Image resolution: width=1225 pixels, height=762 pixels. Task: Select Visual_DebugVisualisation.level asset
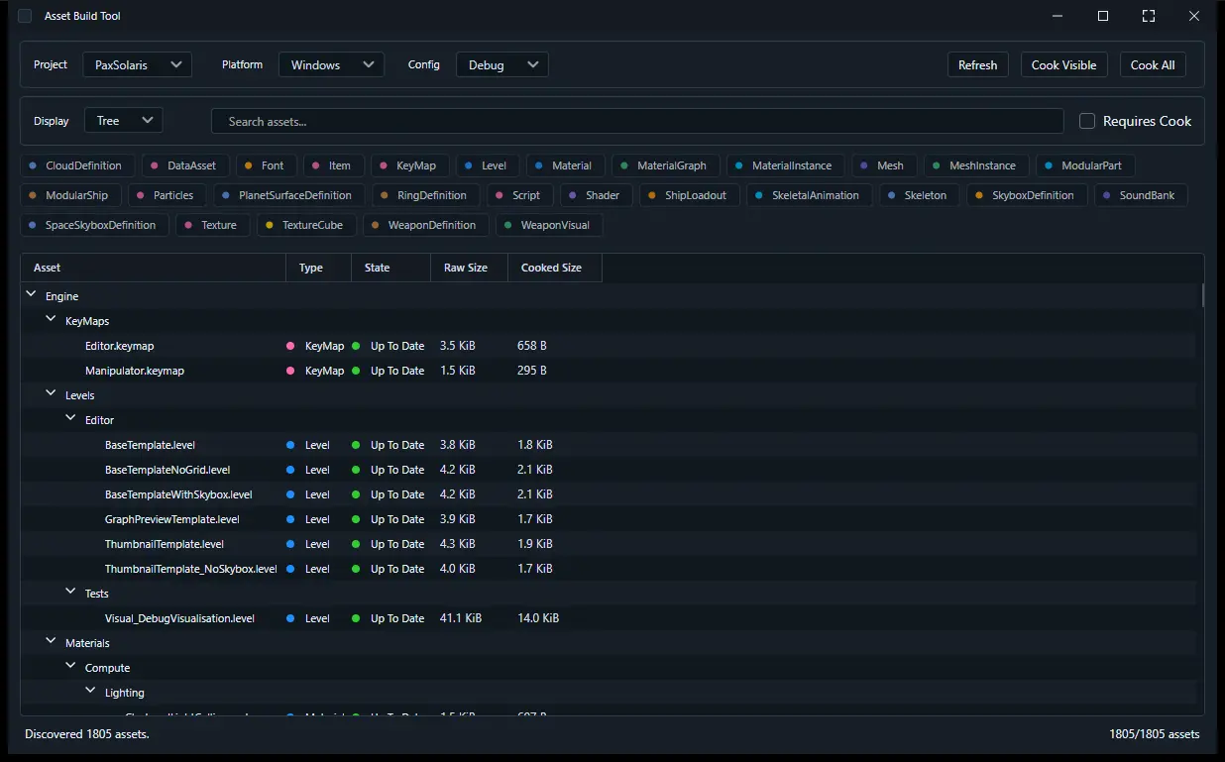click(609, 618)
